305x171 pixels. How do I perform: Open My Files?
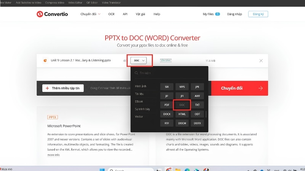[x=208, y=14]
